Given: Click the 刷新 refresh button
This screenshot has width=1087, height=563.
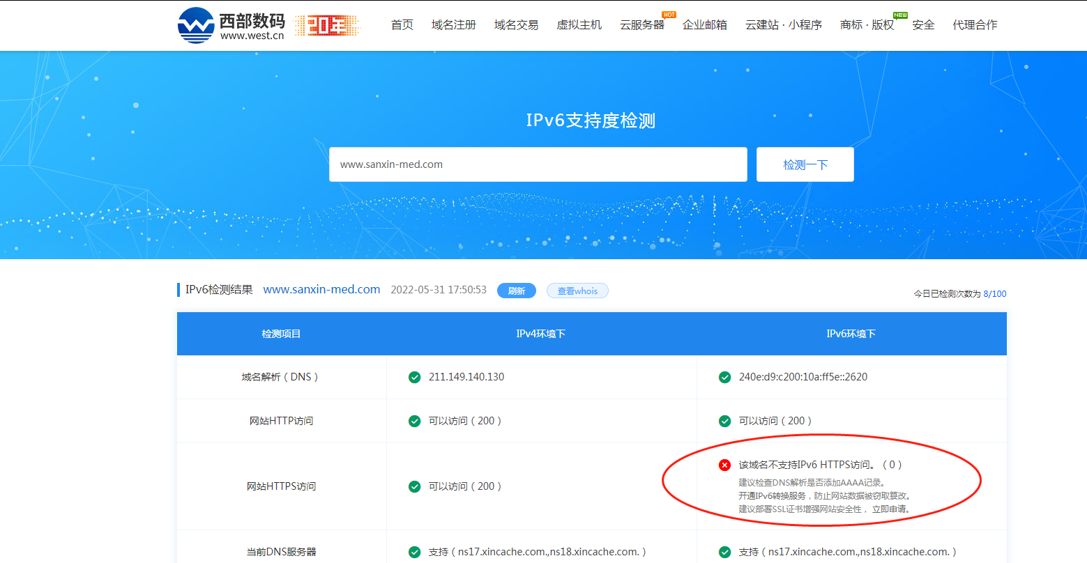Looking at the screenshot, I should click(x=517, y=291).
